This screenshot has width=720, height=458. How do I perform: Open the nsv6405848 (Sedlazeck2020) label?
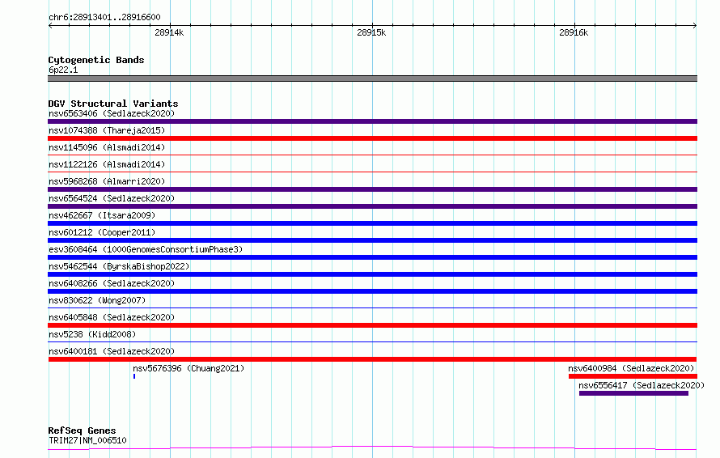pyautogui.click(x=112, y=317)
